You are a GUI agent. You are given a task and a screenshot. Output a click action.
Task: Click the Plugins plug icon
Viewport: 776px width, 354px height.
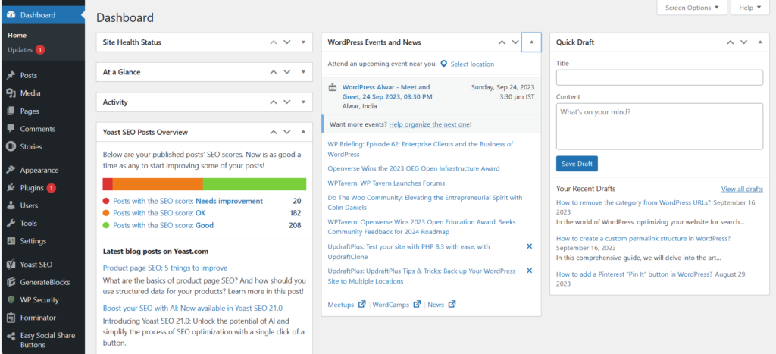(x=11, y=188)
